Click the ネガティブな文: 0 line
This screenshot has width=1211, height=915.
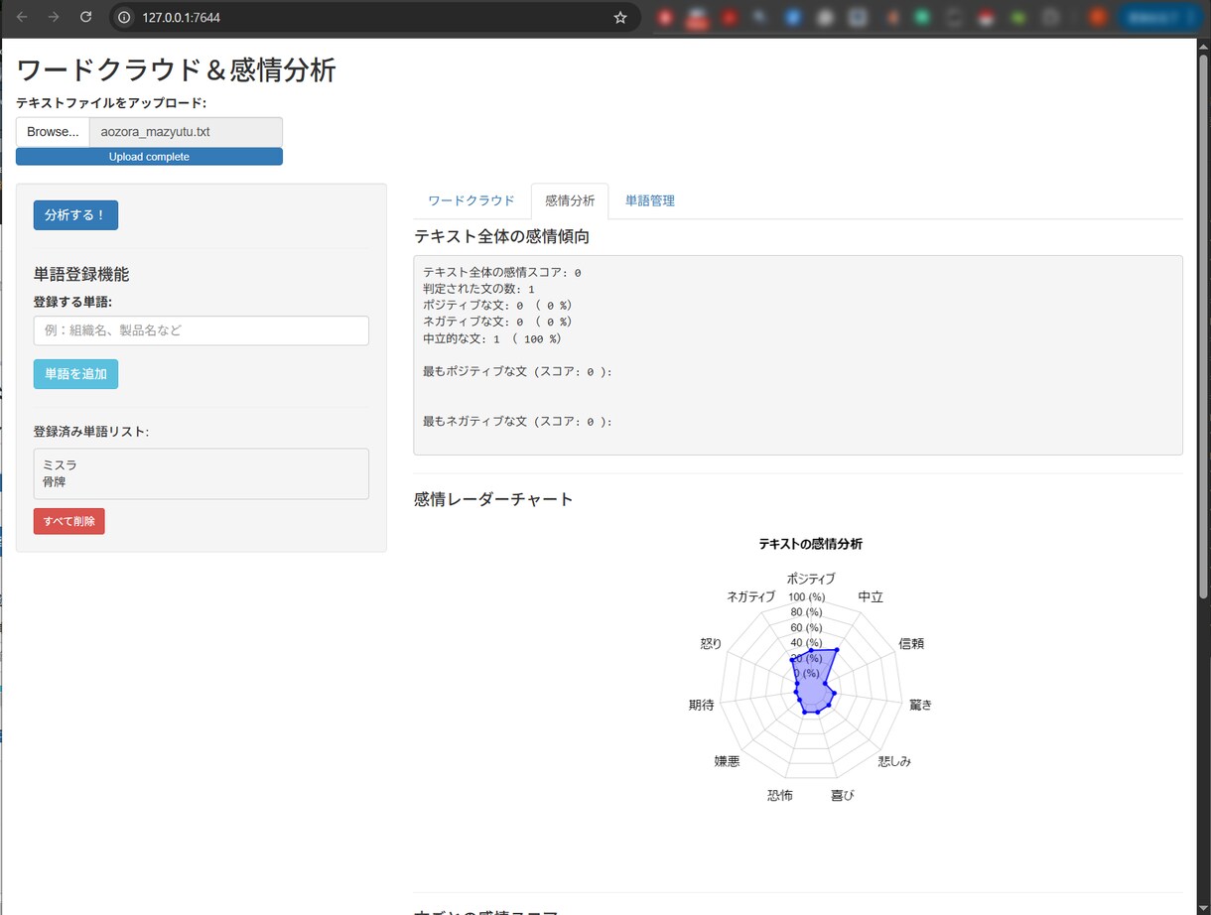[497, 323]
